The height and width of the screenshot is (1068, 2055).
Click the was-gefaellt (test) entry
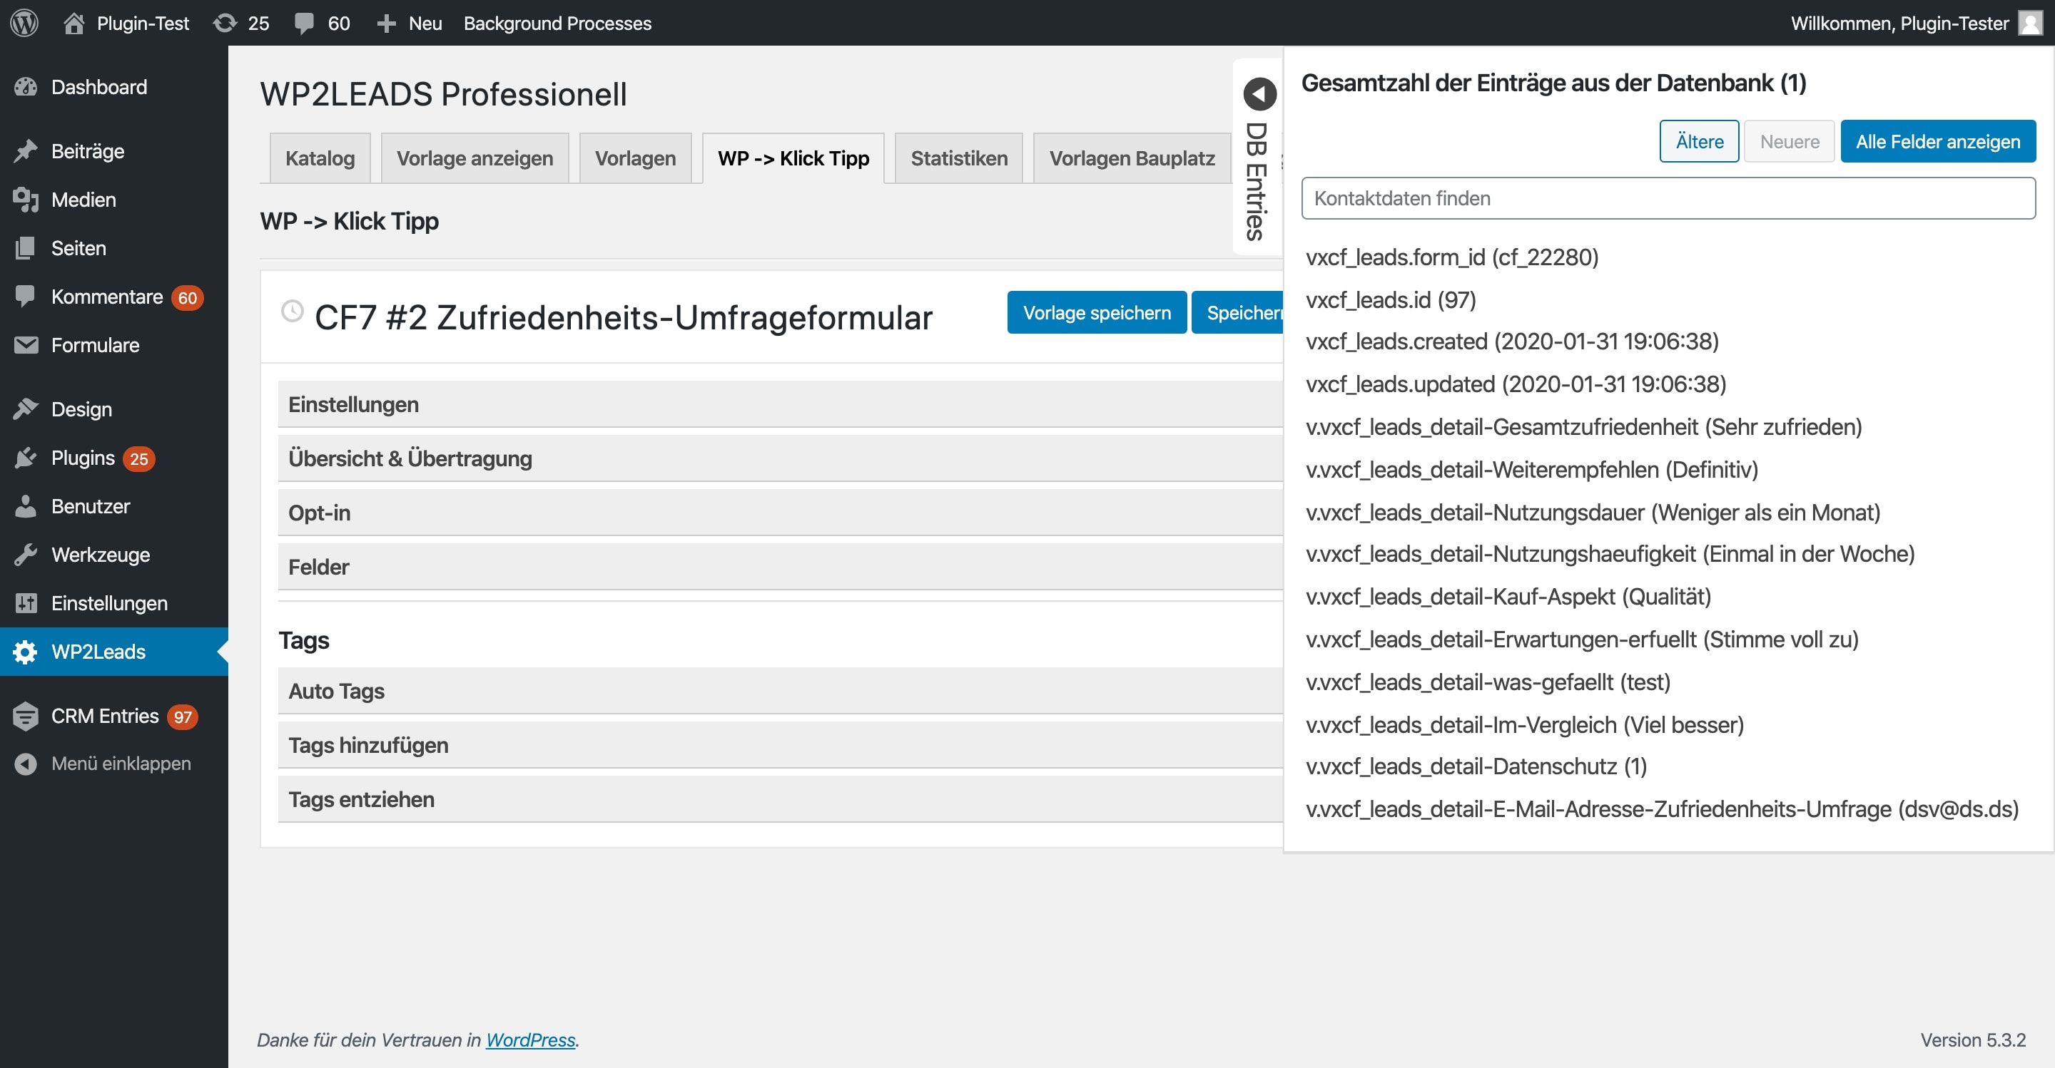(x=1488, y=682)
